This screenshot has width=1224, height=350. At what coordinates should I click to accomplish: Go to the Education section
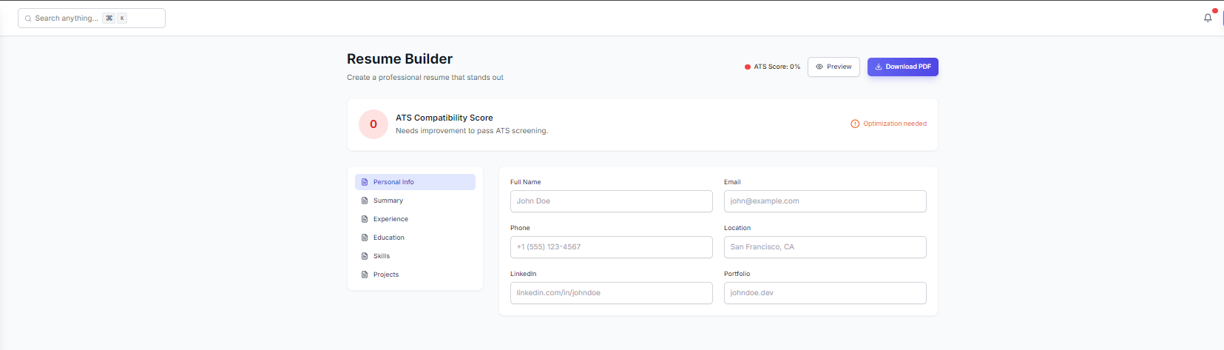415,238
